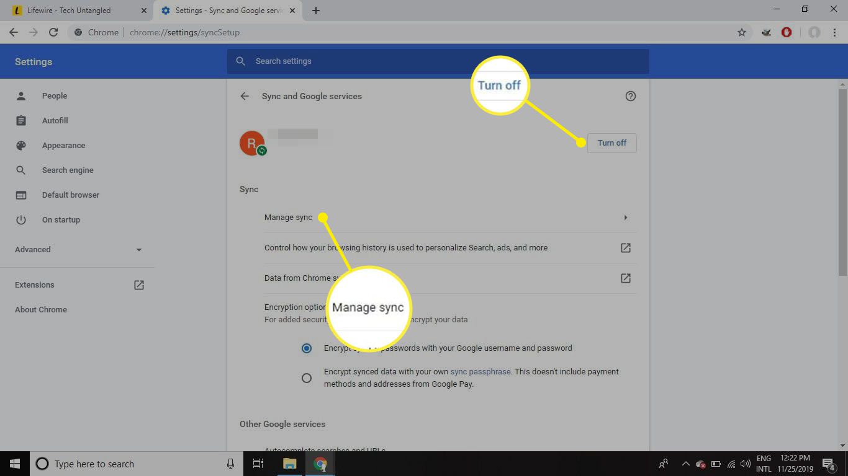The image size is (848, 476).
Task: Open the clock showing 12:22 PM
Action: pyautogui.click(x=796, y=464)
